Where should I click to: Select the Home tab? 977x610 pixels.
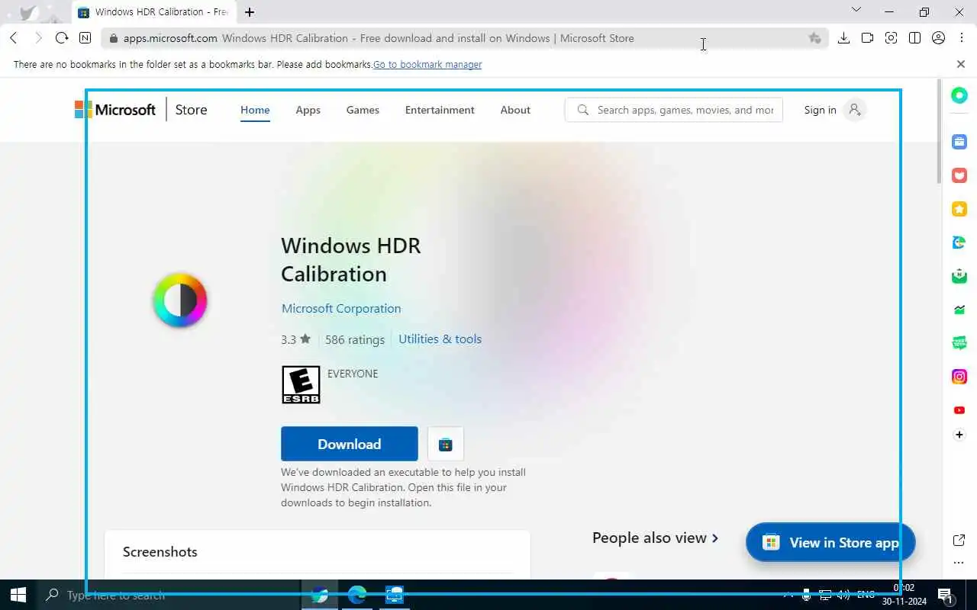click(255, 110)
